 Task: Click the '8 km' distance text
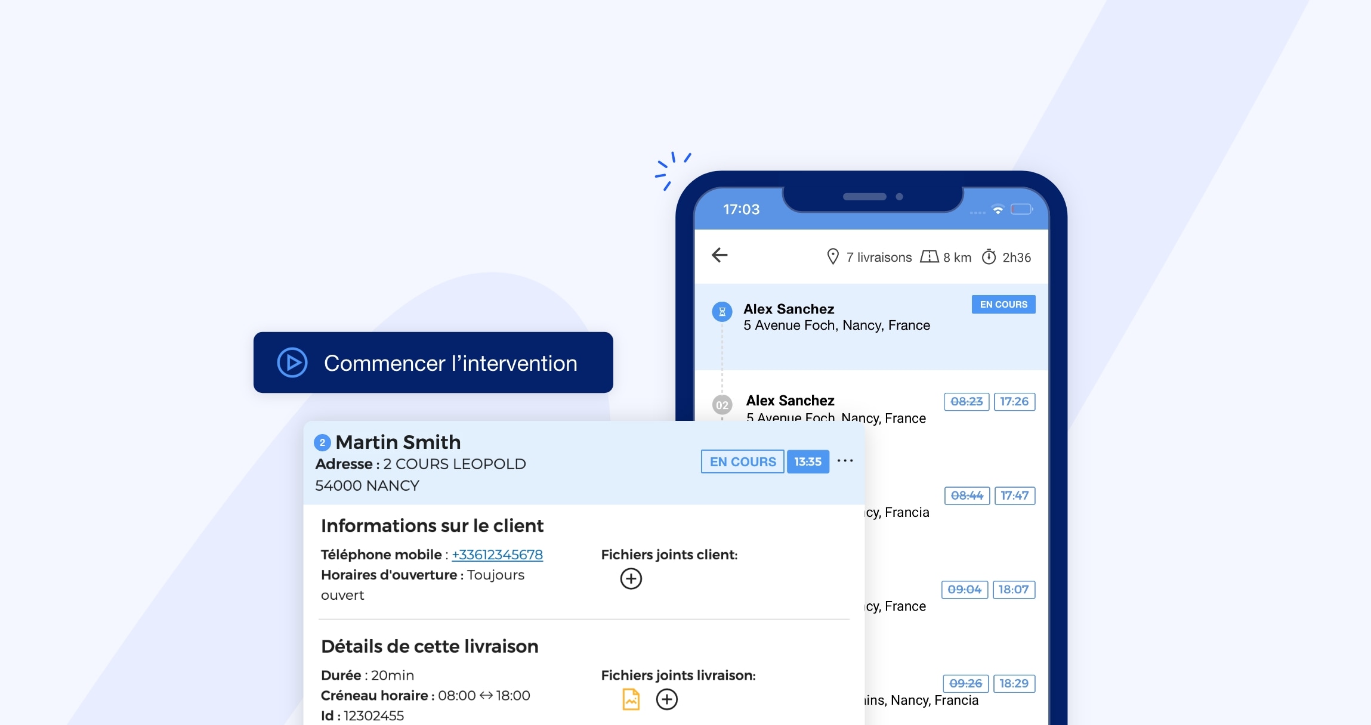coord(957,257)
